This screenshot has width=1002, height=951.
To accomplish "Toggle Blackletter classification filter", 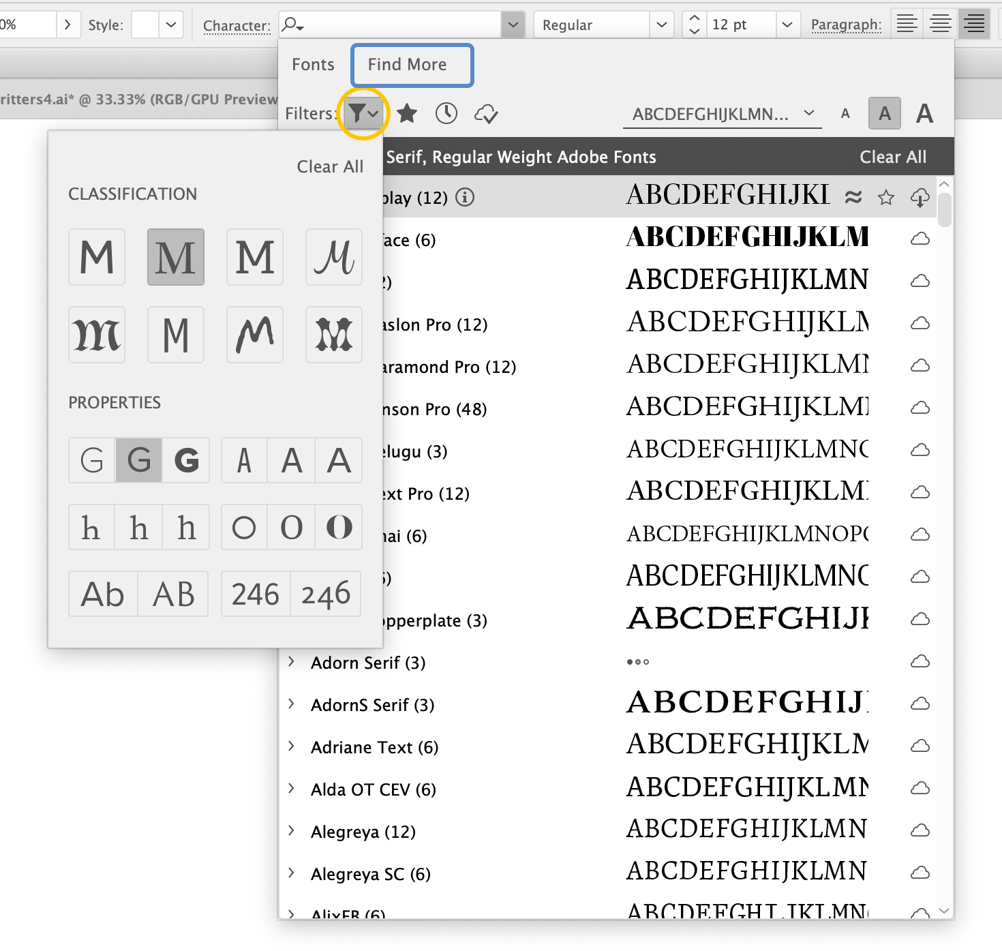I will click(97, 335).
